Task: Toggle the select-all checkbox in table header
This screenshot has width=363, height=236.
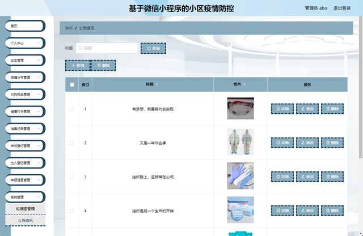Action: (x=72, y=85)
